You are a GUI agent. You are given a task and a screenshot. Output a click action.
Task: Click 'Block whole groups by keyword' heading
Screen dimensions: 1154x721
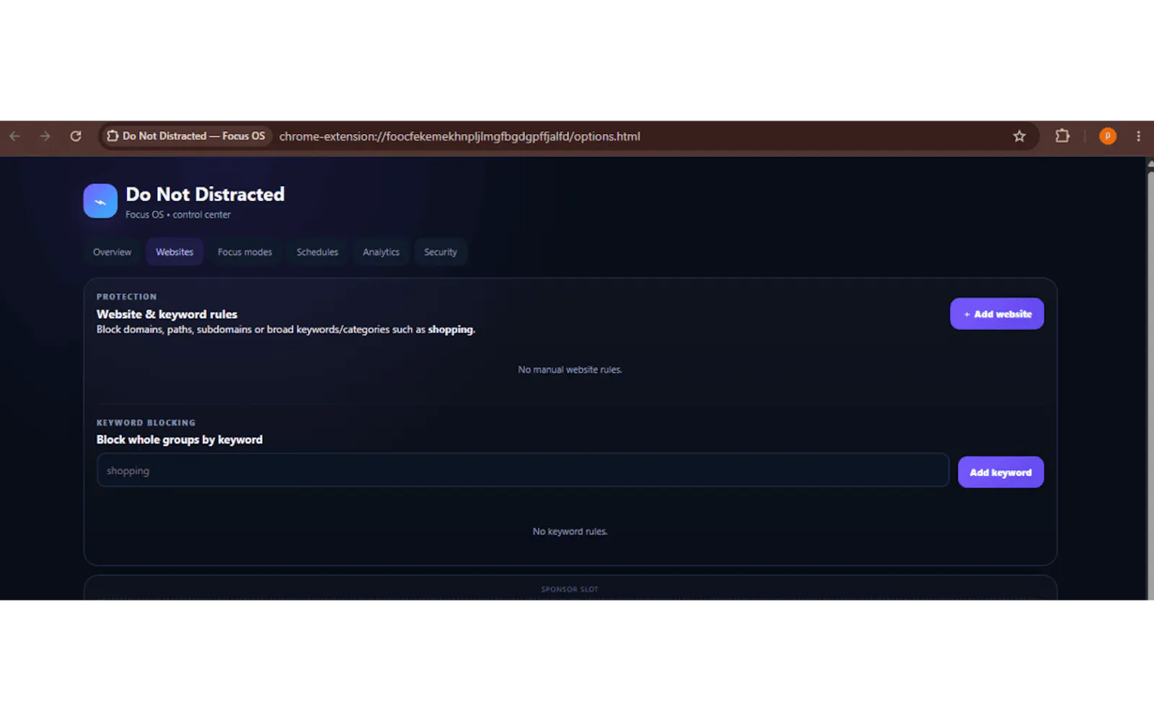pos(180,440)
